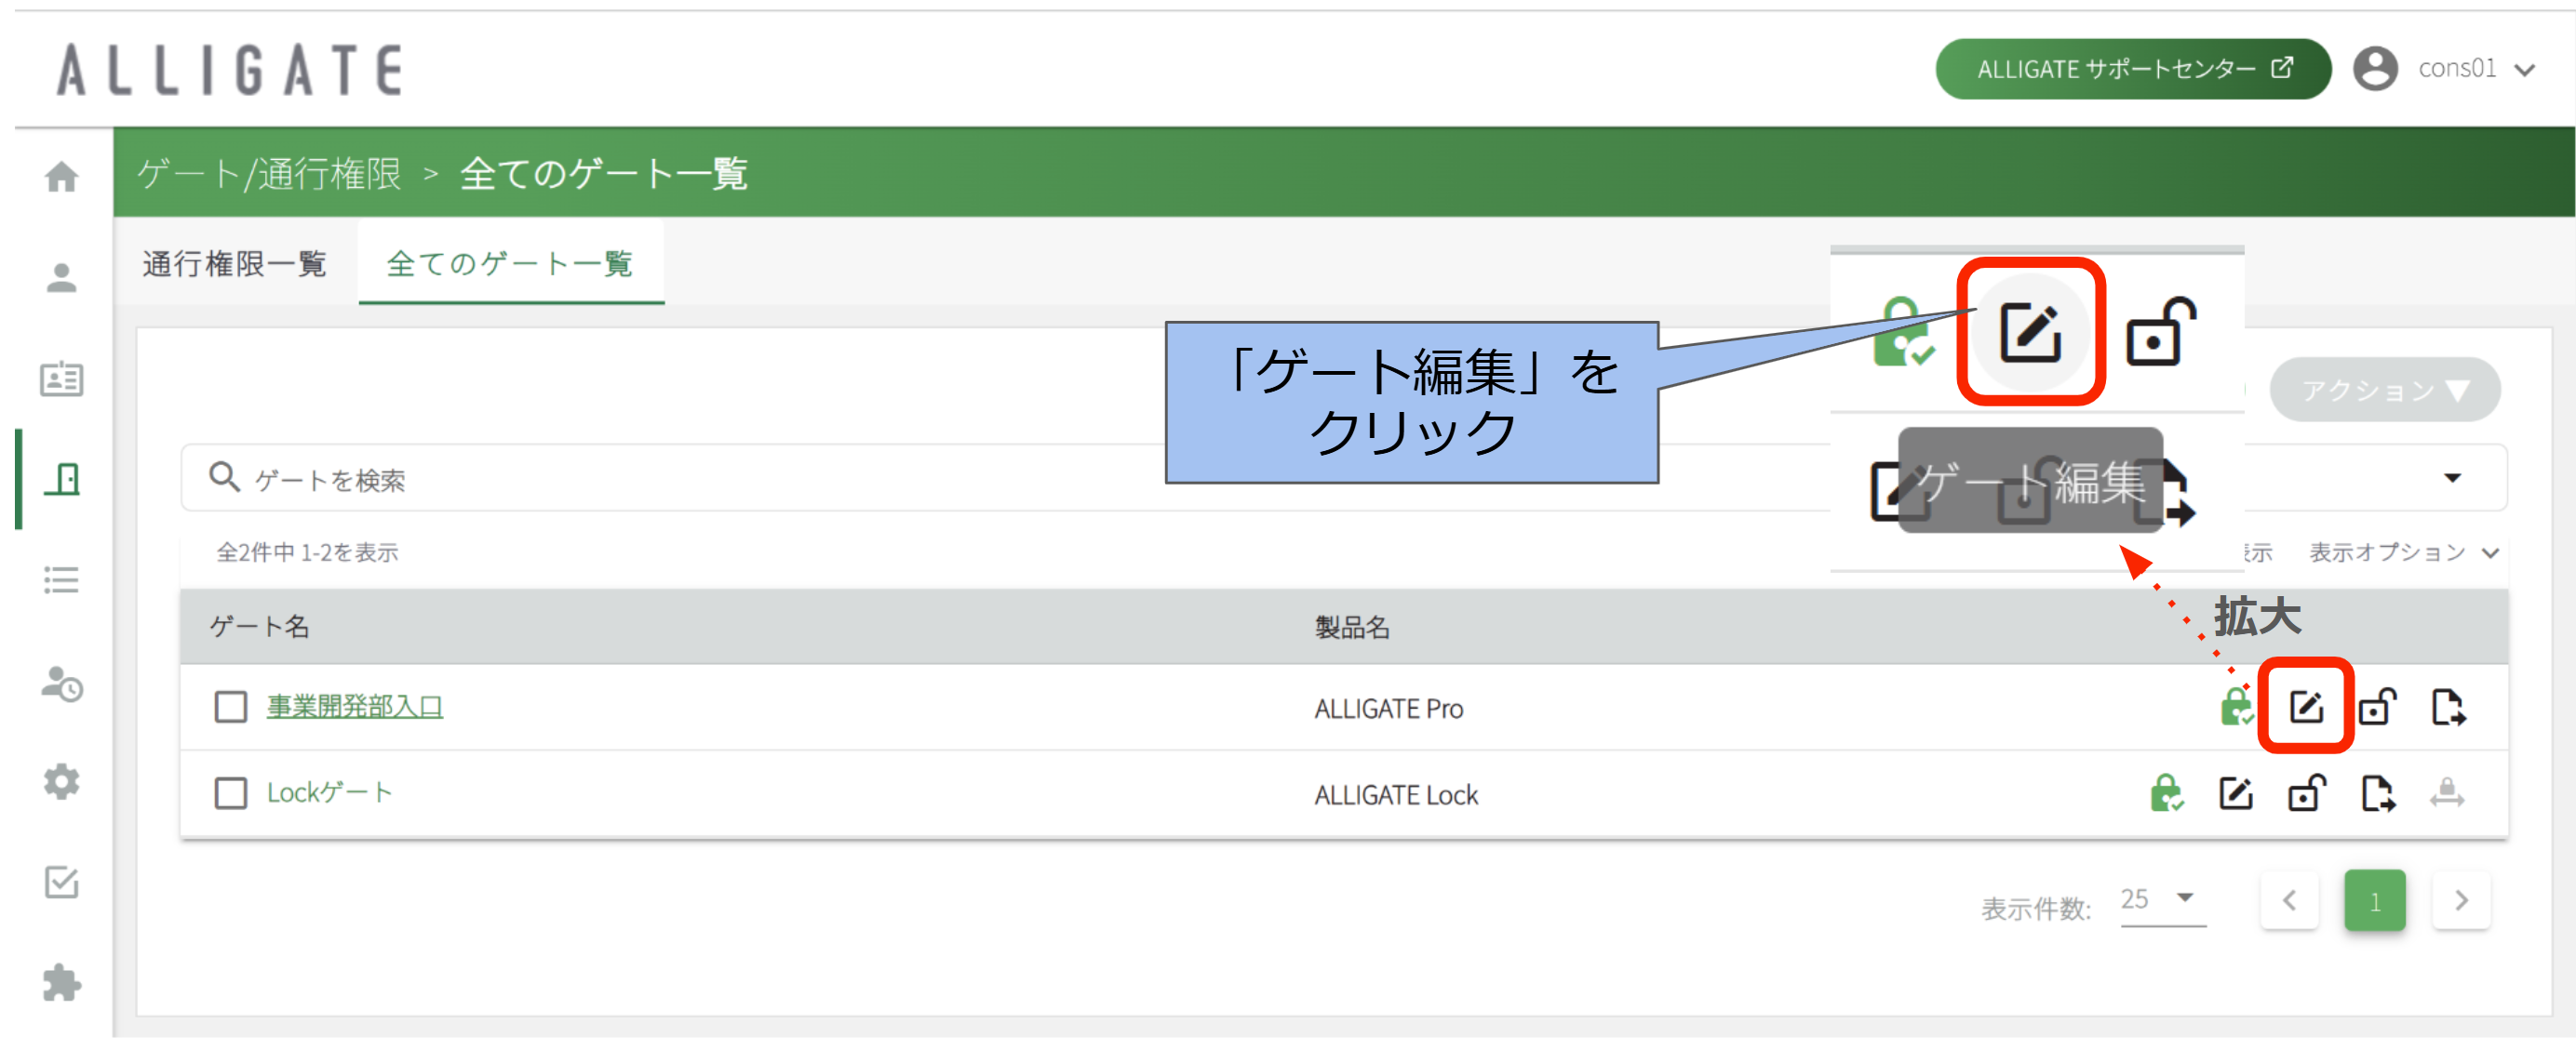The image size is (2576, 1049).
Task: Open the 表示件数 25 dropdown
Action: (x=2161, y=900)
